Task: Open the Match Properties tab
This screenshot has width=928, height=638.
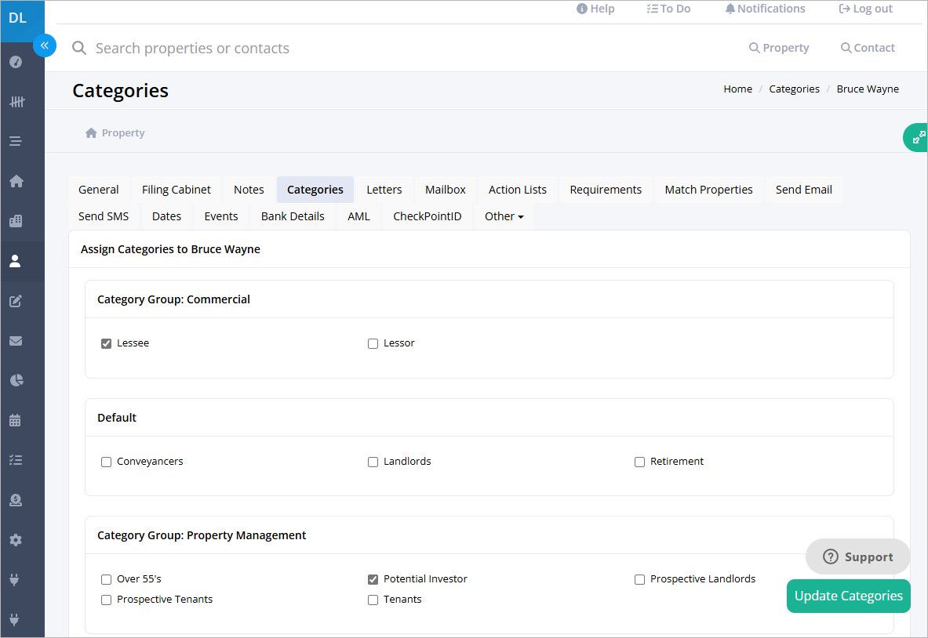Action: 708,190
